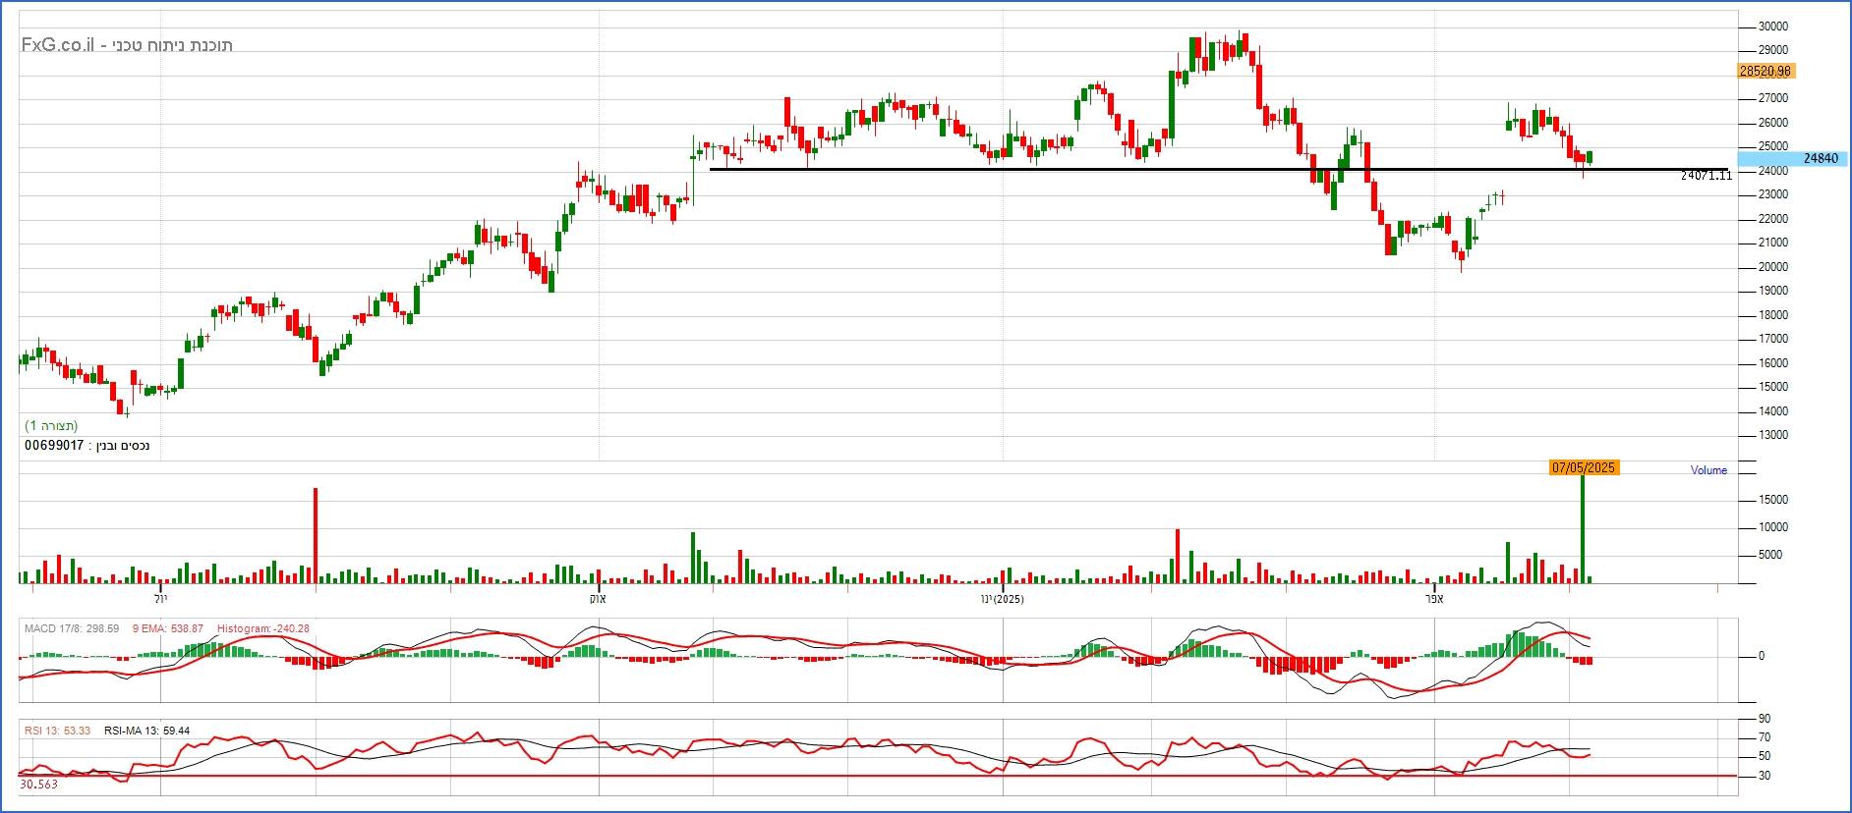
Task: Click the tallest green volume bar
Action: click(x=1583, y=528)
